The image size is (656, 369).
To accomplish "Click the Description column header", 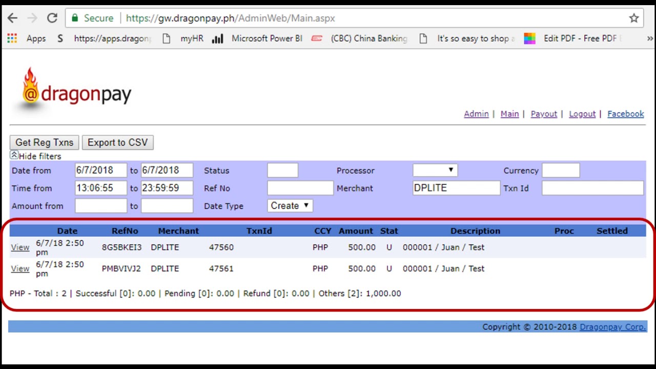I will point(475,231).
